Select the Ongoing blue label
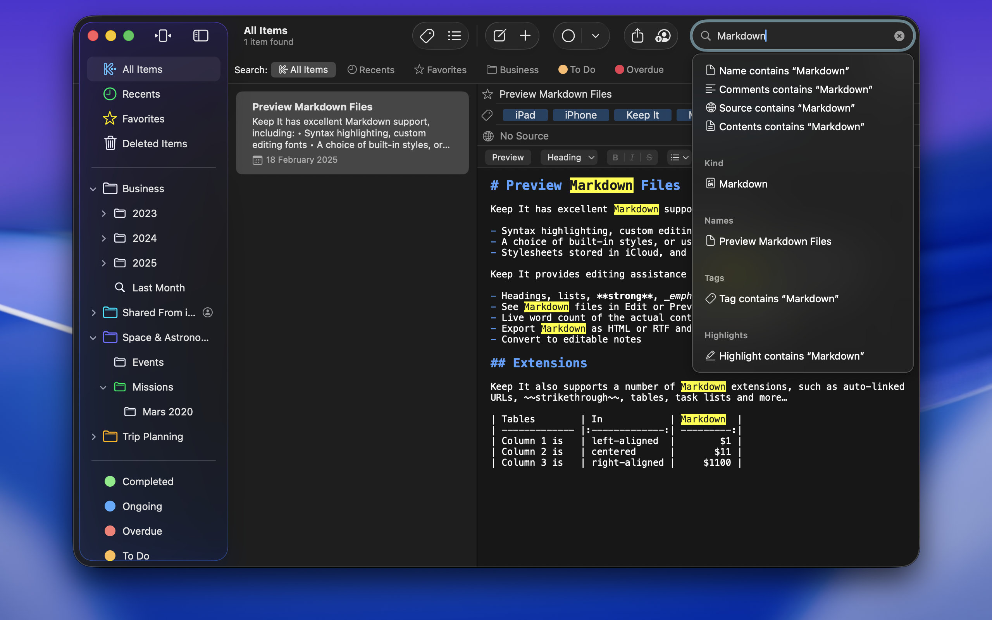The height and width of the screenshot is (620, 992). point(142,506)
